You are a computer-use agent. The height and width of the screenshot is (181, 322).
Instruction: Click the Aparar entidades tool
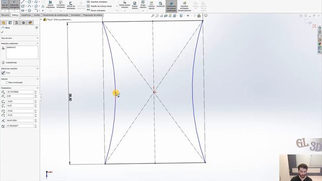50,5
